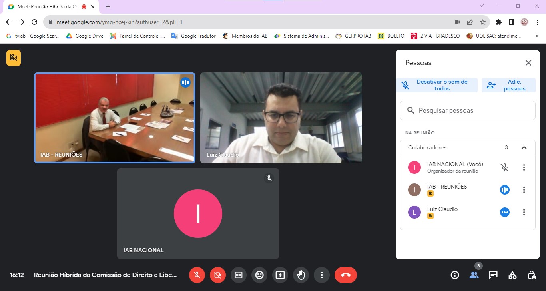This screenshot has width=546, height=291.
Task: Click the present screen icon
Action: tap(280, 275)
